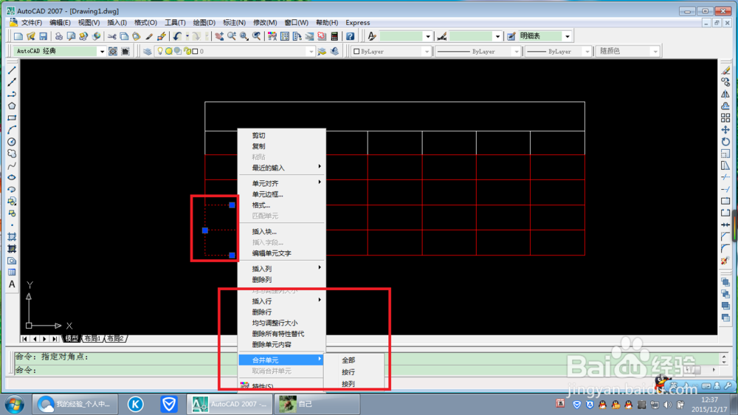The image size is (738, 415).
Task: Open the dimension style dropdown
Action: tap(497, 36)
